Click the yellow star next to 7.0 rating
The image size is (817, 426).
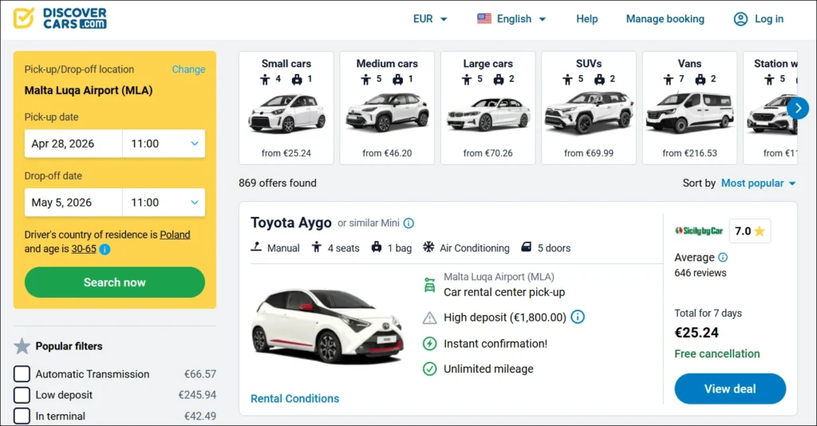[760, 231]
